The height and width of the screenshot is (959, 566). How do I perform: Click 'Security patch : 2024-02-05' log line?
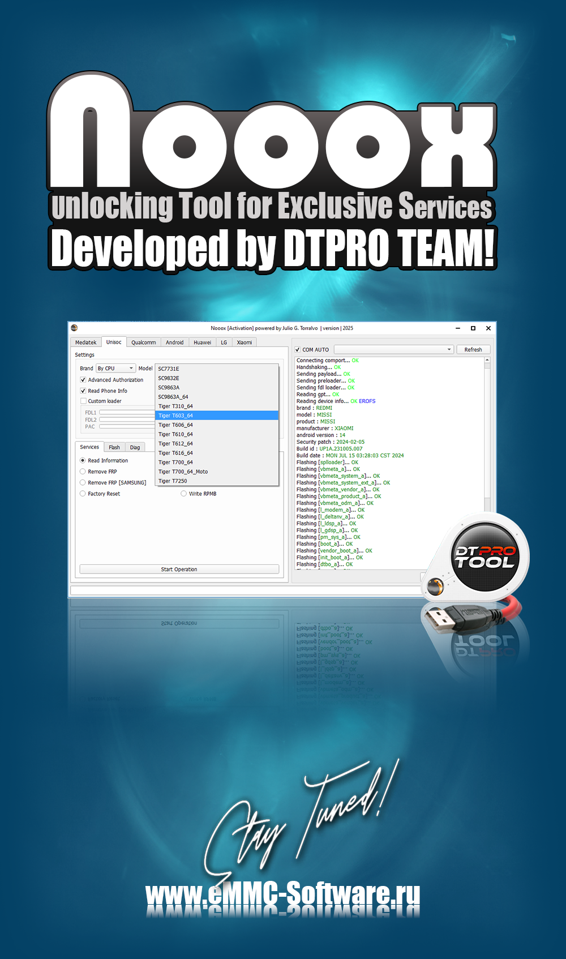tap(331, 442)
